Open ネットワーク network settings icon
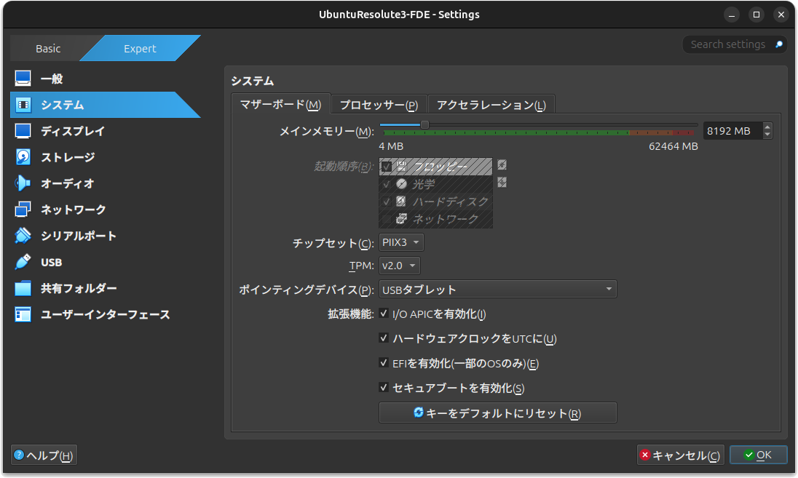This screenshot has height=478, width=798. click(23, 210)
